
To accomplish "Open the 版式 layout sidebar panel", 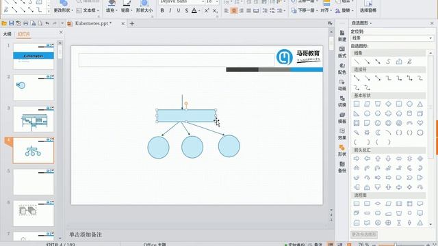I will (x=342, y=52).
